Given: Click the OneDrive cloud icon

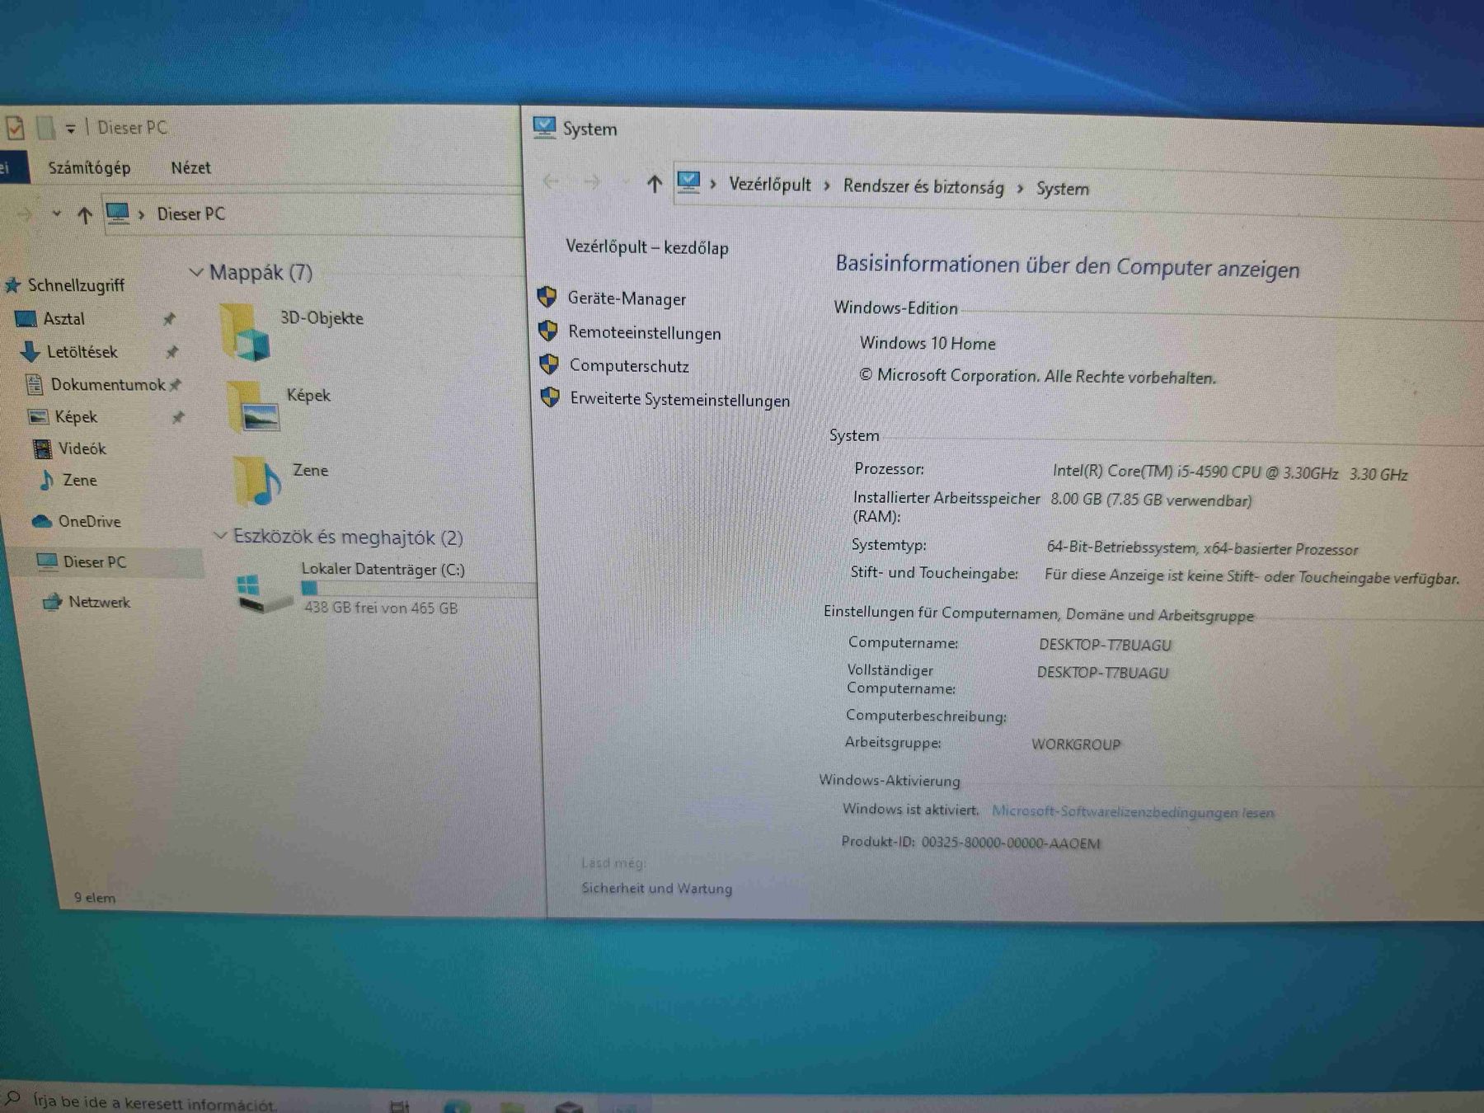Looking at the screenshot, I should (x=42, y=522).
